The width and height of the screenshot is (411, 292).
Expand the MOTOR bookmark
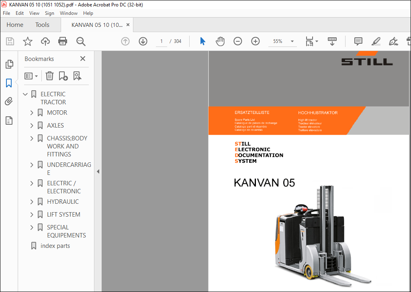tap(32, 113)
